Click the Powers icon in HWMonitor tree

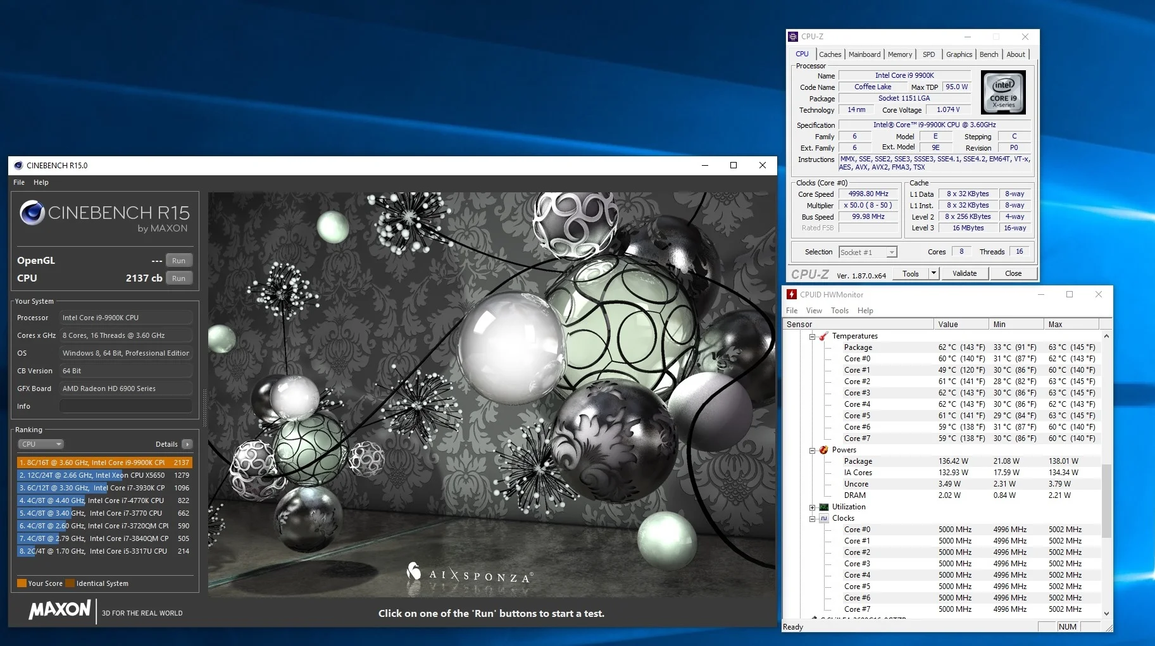[823, 450]
